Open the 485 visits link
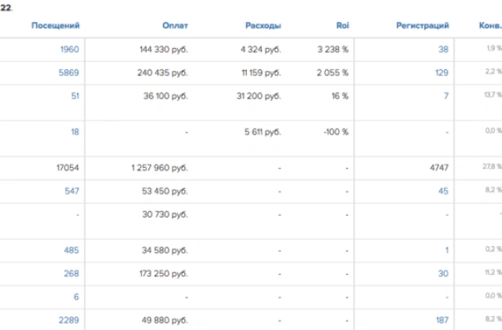 click(72, 249)
